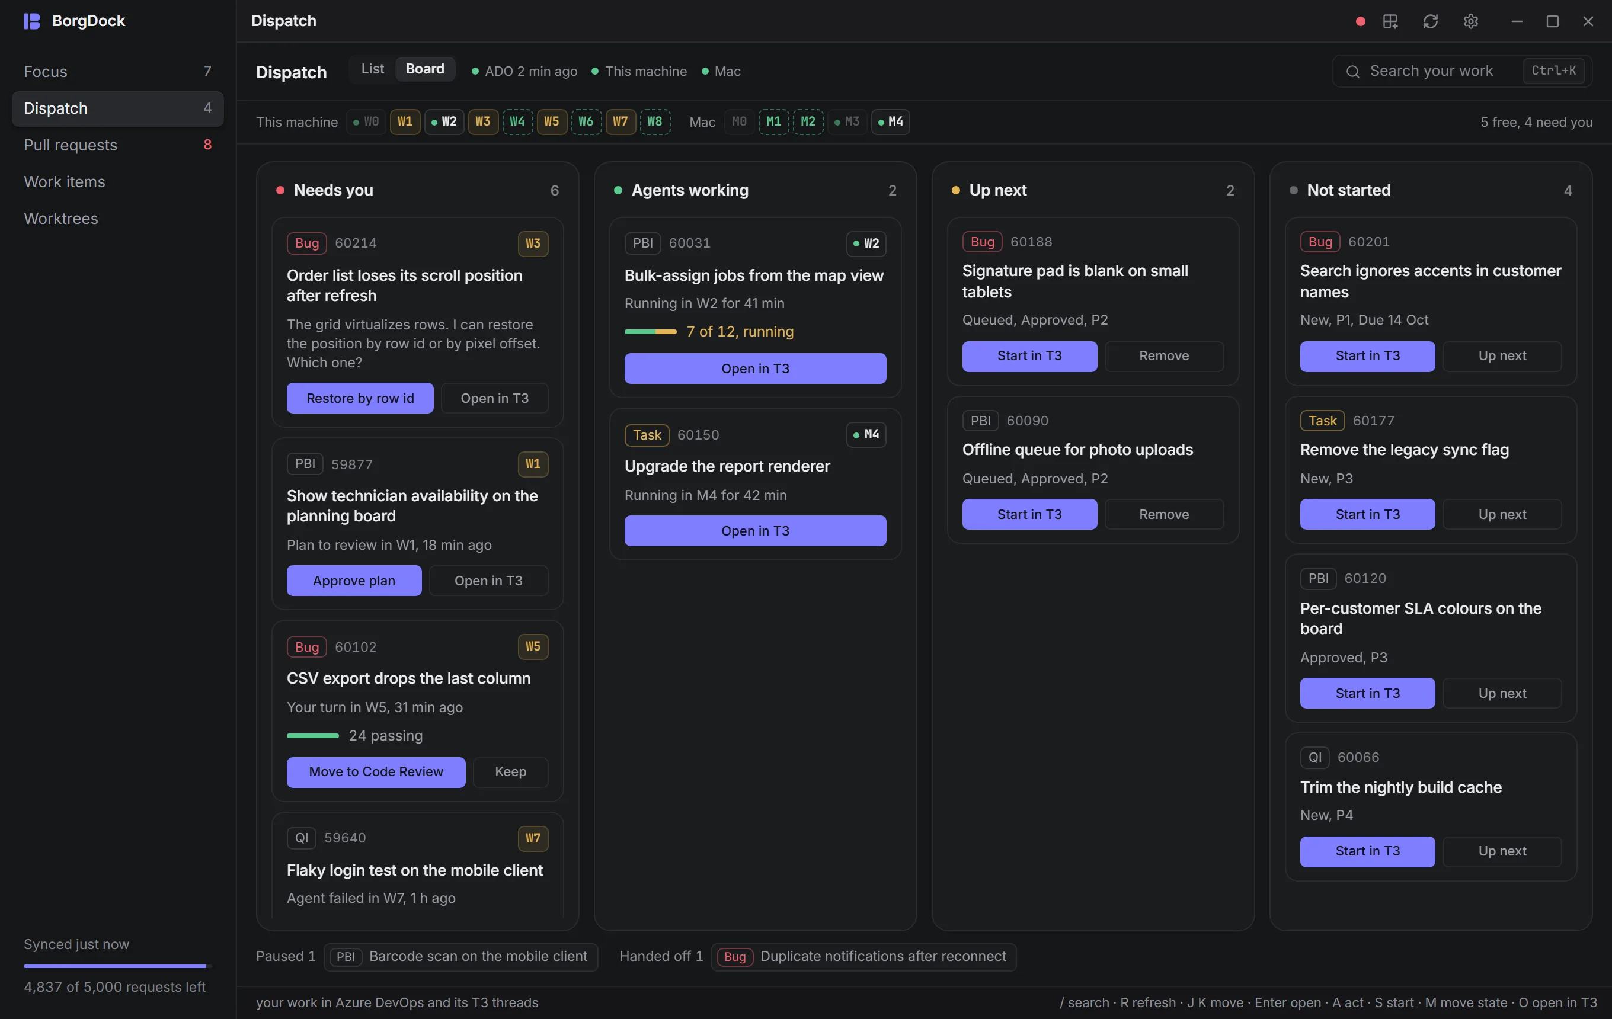
Task: Open Upgrade the report renderer in T3
Action: 755,531
